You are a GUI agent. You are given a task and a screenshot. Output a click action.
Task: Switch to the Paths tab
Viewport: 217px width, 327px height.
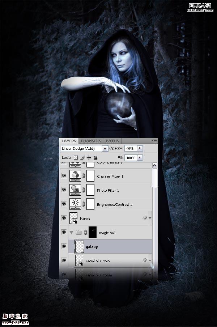(112, 141)
